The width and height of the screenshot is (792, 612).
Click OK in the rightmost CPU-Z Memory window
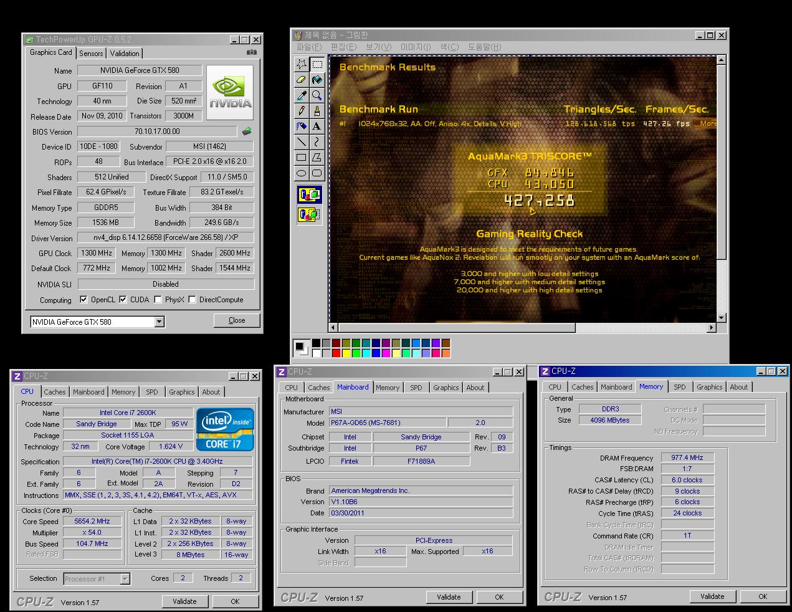tap(763, 596)
